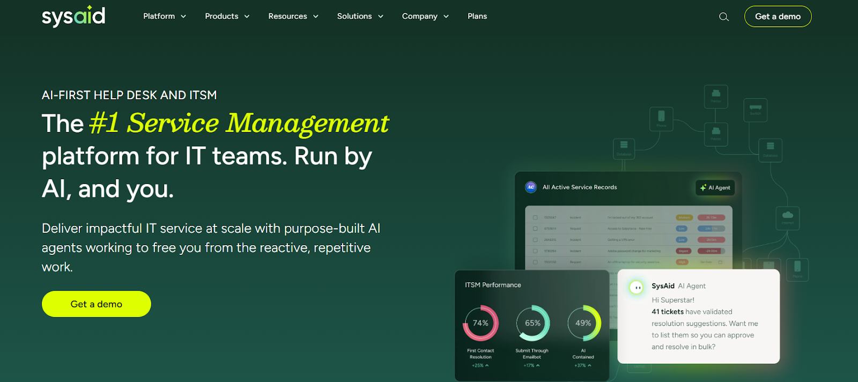Click the Low badge in VPN error row
This screenshot has height=382, width=858.
coord(682,240)
